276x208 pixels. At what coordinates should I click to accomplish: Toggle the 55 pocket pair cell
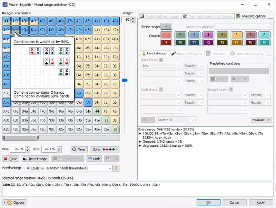[88, 102]
